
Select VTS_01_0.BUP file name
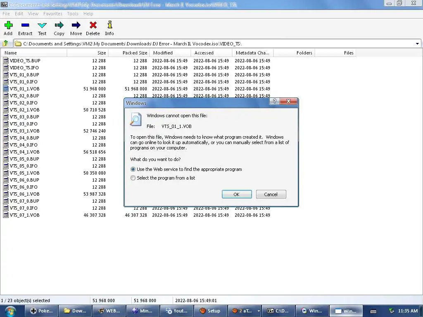point(24,75)
